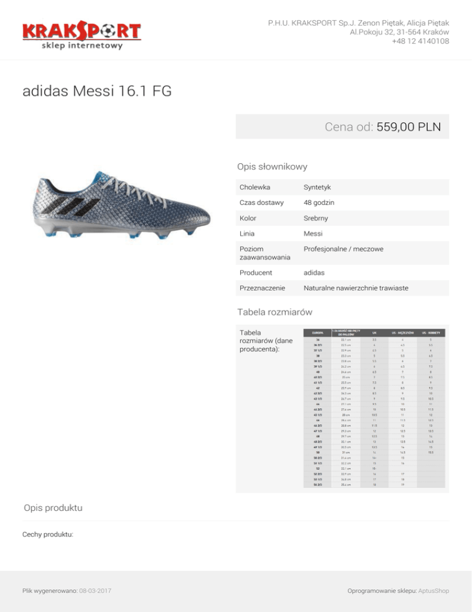Click the Profesjonalne / meczowe value
The height and width of the screenshot is (612, 472).
[344, 249]
